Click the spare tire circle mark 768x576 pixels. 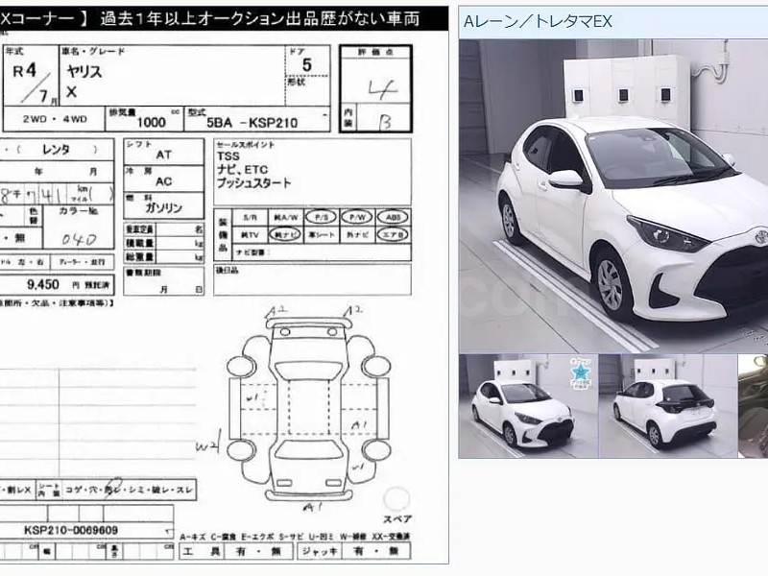(396, 500)
